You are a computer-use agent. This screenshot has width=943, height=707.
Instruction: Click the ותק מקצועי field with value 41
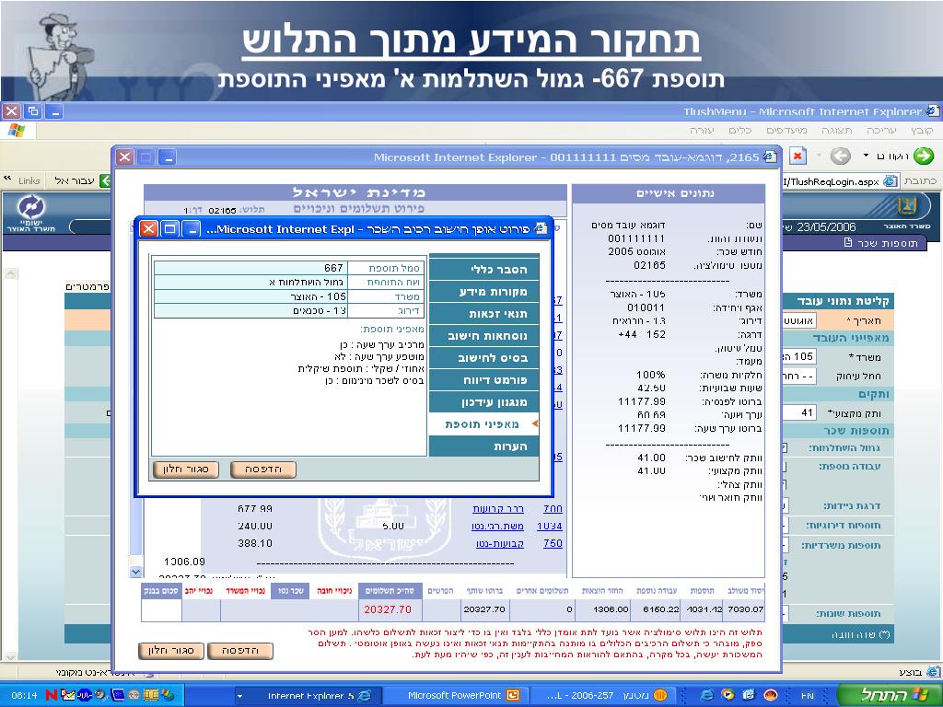(x=798, y=413)
